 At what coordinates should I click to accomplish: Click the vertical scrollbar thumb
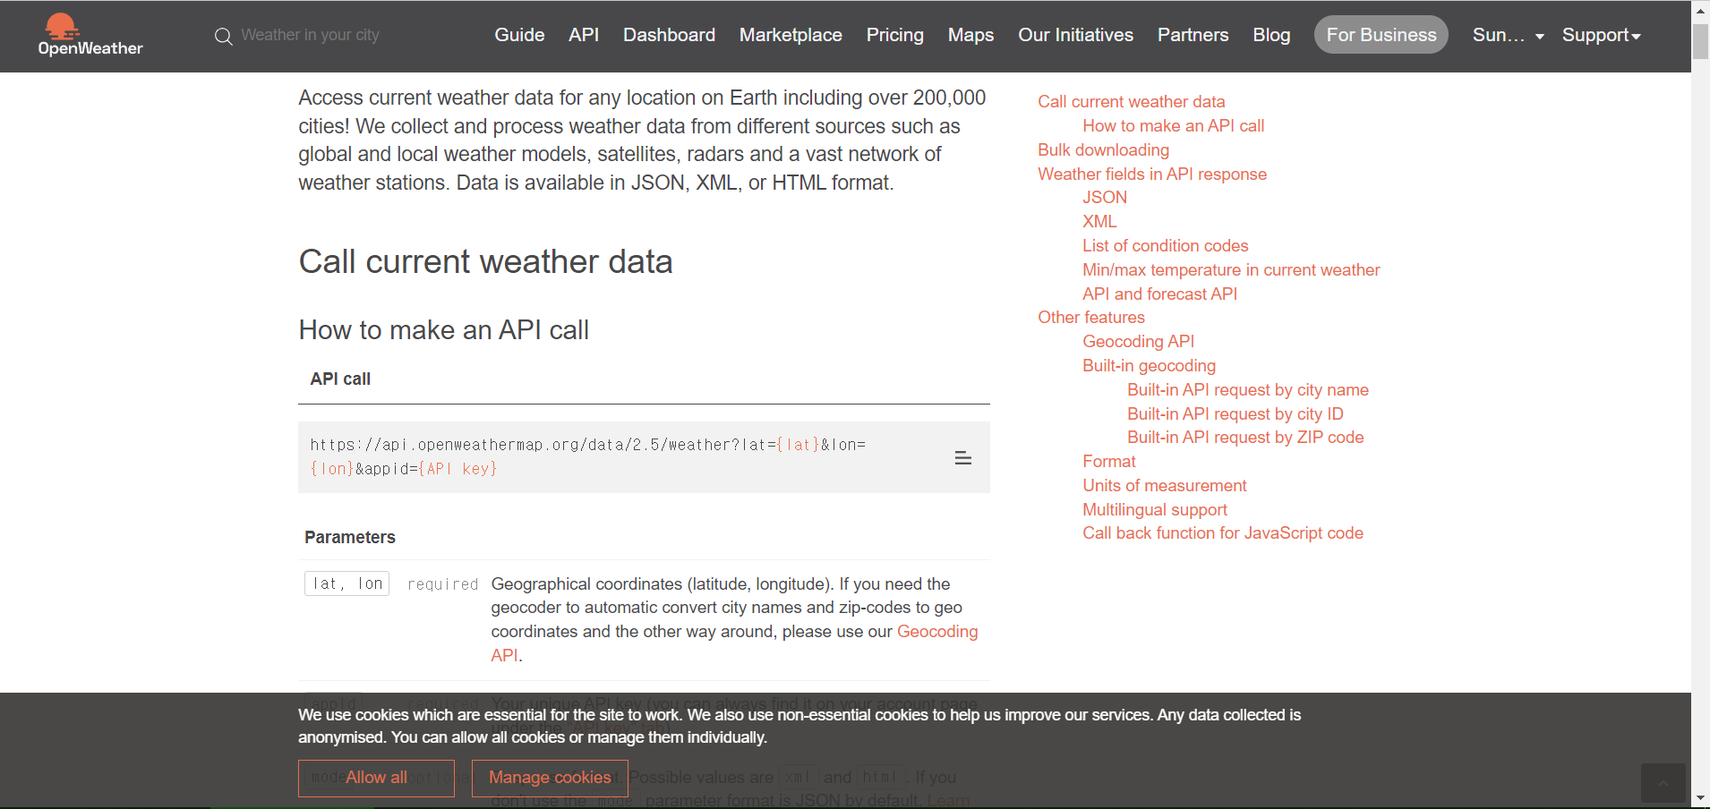1700,42
